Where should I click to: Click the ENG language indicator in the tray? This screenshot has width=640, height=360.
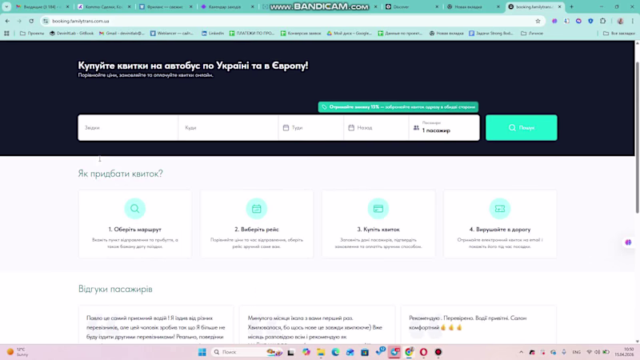pyautogui.click(x=576, y=352)
